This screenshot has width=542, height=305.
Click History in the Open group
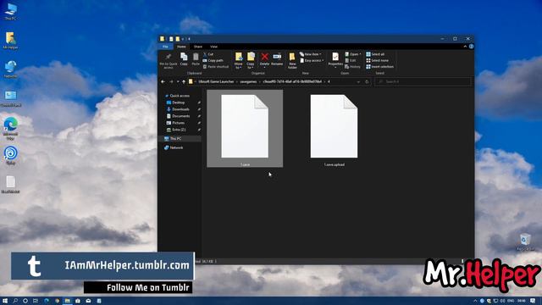point(352,67)
